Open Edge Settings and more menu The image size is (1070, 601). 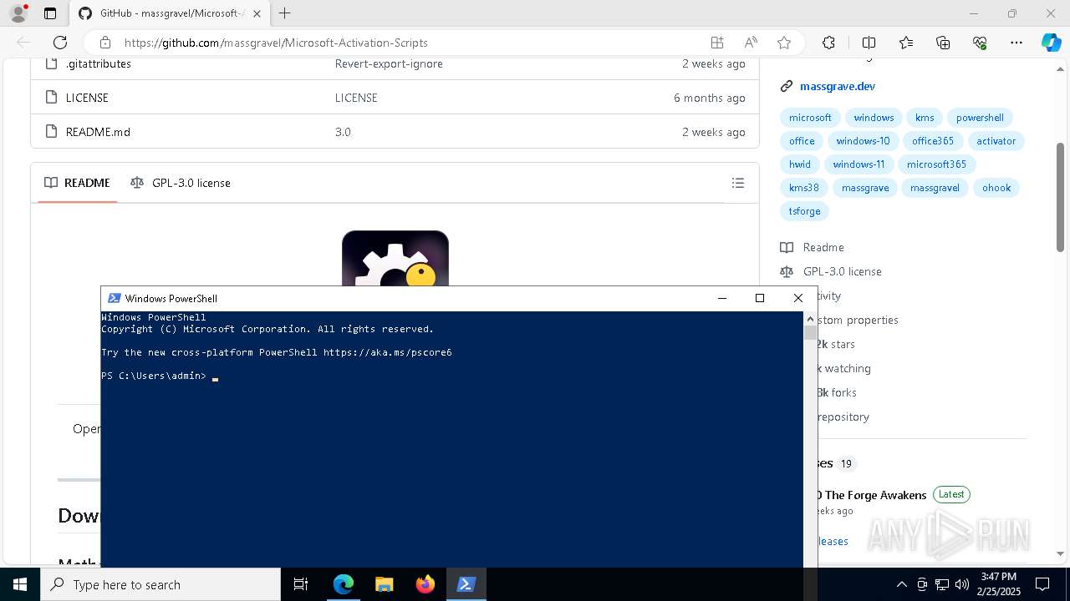point(1016,43)
